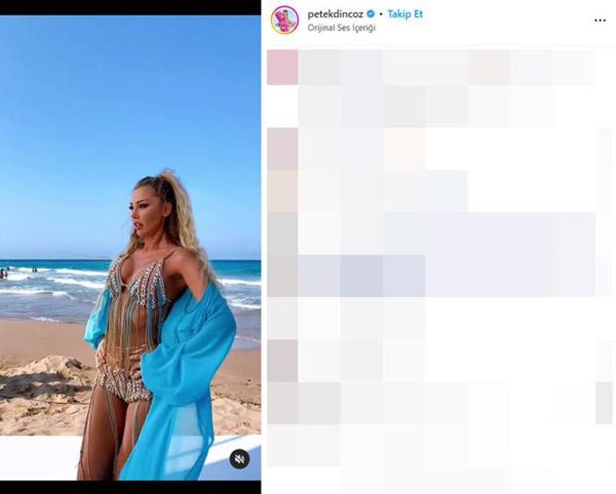Open the blurred lilac avatar under the pink one
Viewport: 616px width, 494px height.
coord(282,149)
